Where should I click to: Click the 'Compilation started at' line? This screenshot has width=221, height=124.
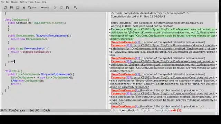click(x=138, y=17)
